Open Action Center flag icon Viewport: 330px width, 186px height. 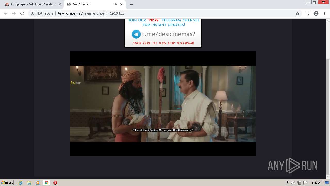pos(306,183)
